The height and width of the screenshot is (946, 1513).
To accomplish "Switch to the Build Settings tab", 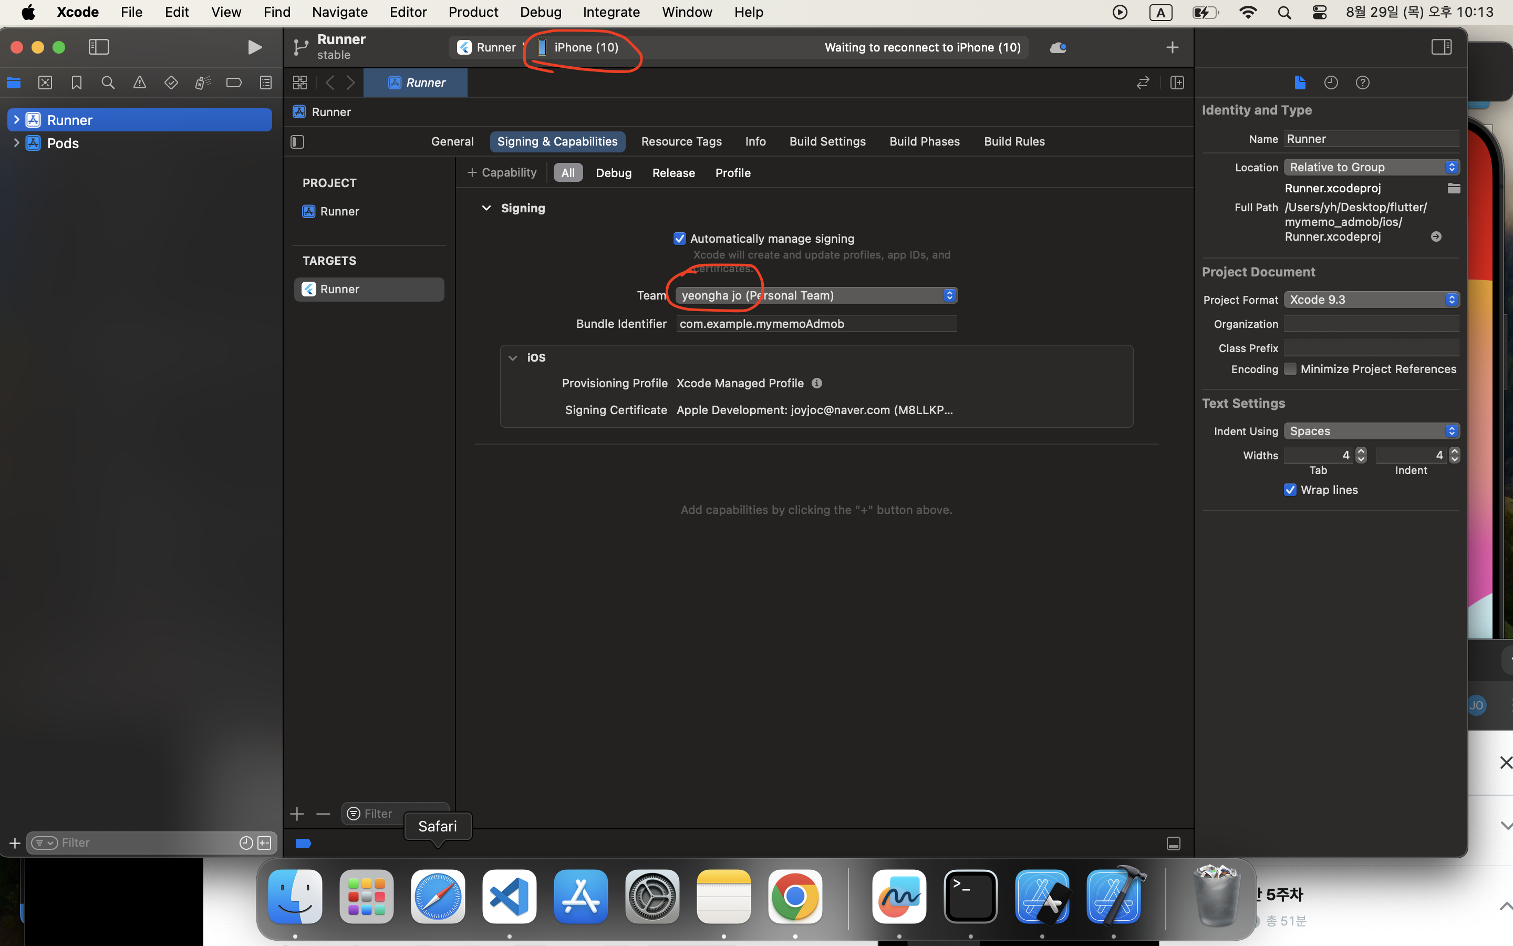I will coord(827,141).
